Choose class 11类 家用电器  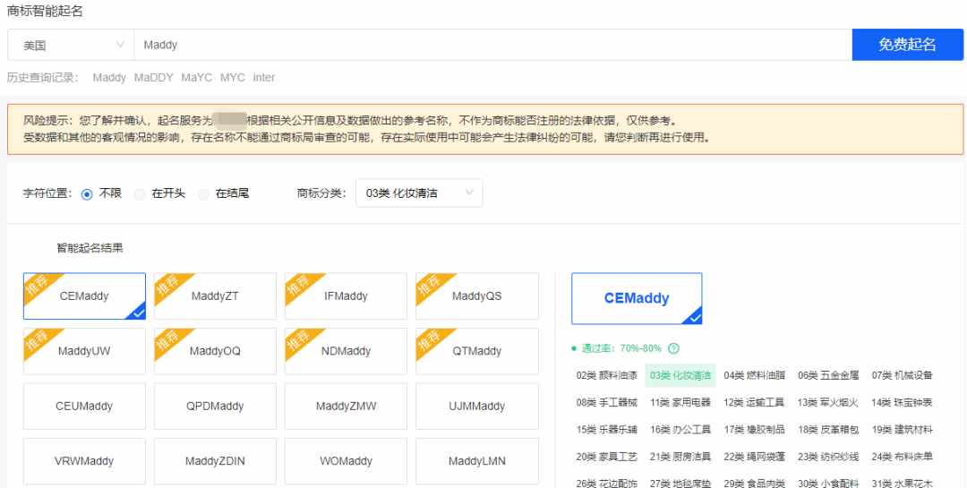click(x=680, y=402)
